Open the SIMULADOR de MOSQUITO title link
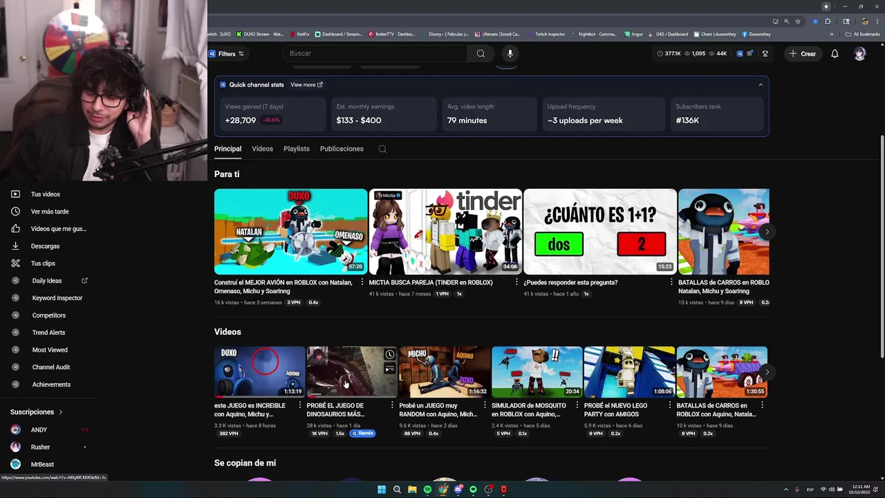Screen dimensions: 885x498 click(x=530, y=410)
